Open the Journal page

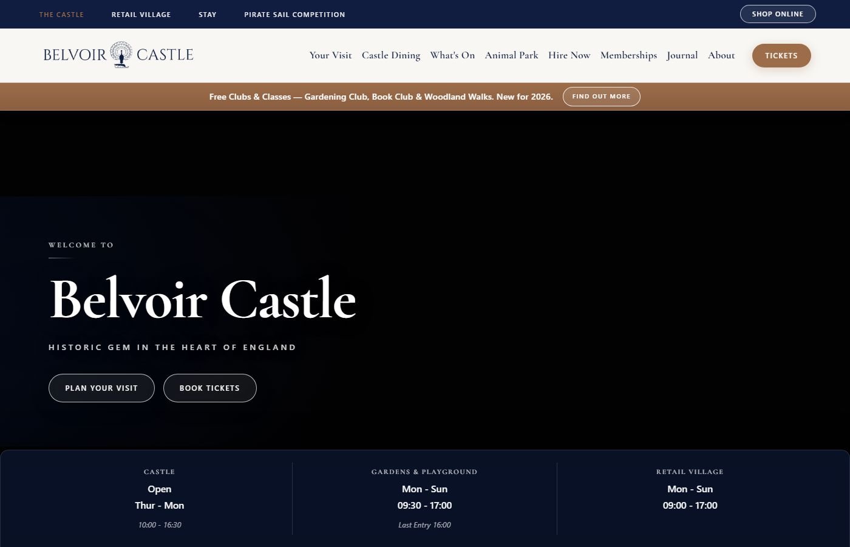point(682,55)
